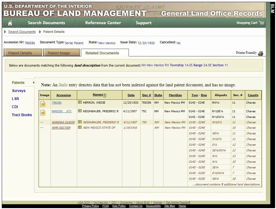Sort table by Doc # column
The width and height of the screenshot is (276, 209).
147,95
